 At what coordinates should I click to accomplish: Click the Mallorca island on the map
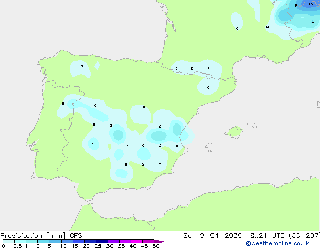(234, 132)
